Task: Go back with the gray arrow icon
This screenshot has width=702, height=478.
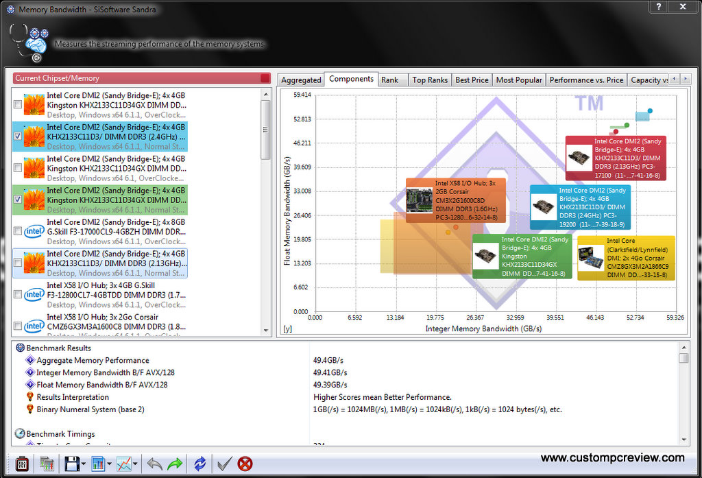Action: pos(154,464)
